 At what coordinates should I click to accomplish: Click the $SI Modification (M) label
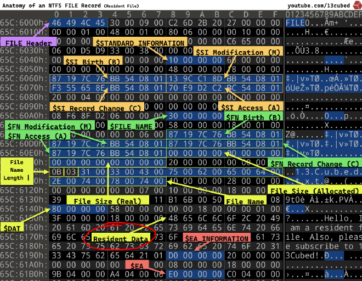[x=237, y=52]
